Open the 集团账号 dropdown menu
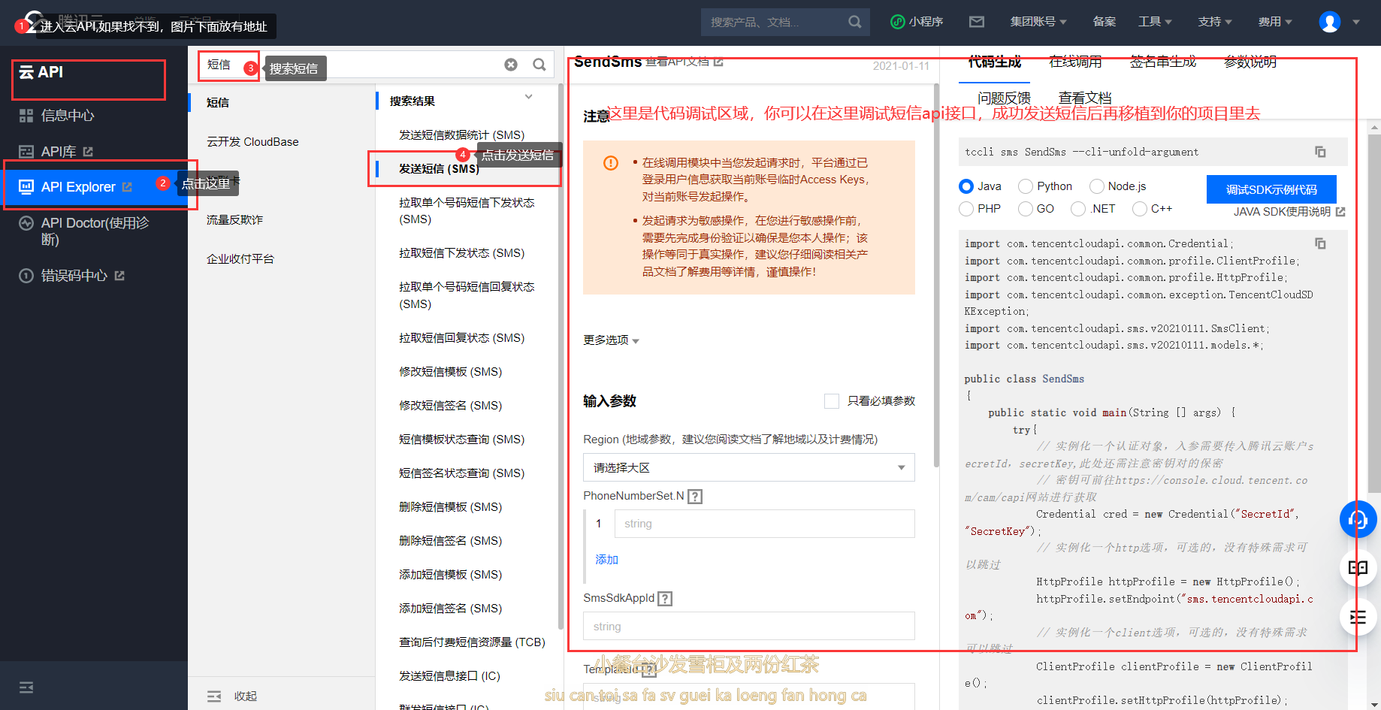The width and height of the screenshot is (1381, 710). coord(1038,22)
